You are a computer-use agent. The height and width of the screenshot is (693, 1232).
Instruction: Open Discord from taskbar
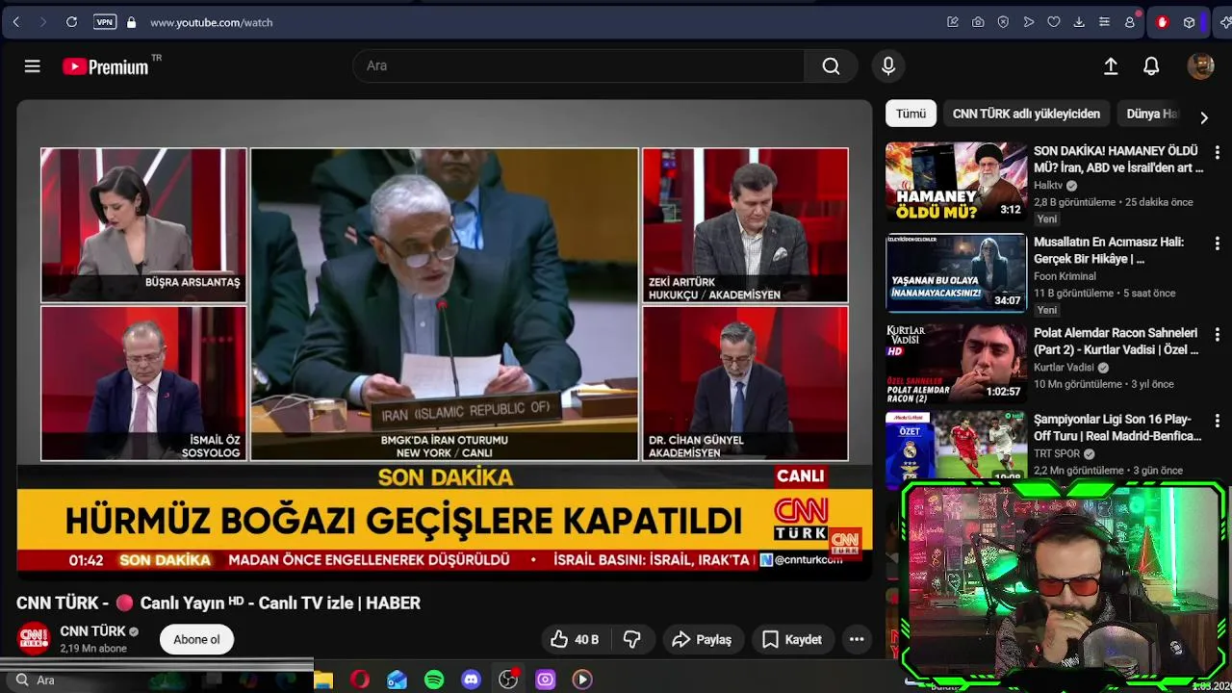471,680
